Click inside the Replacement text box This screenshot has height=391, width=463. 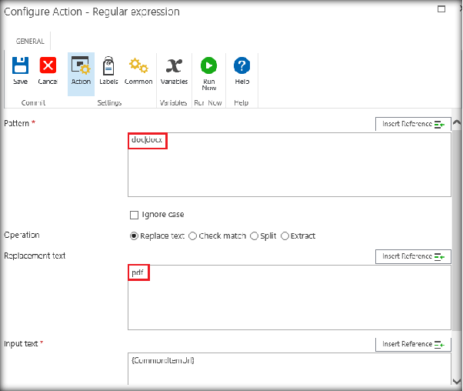pos(289,297)
